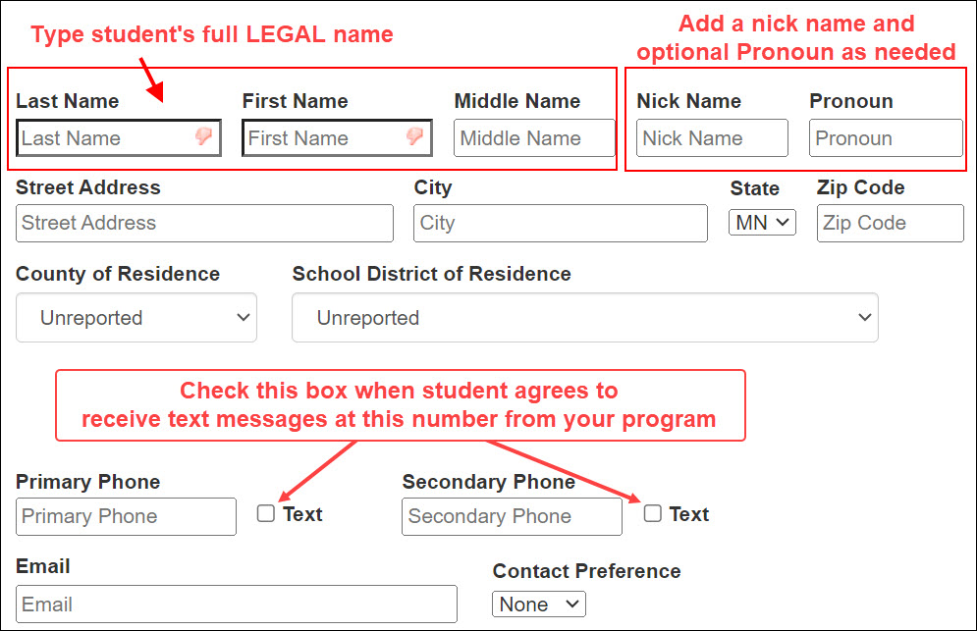The height and width of the screenshot is (631, 977).
Task: Click the icon inside First Name field
Action: pos(414,137)
